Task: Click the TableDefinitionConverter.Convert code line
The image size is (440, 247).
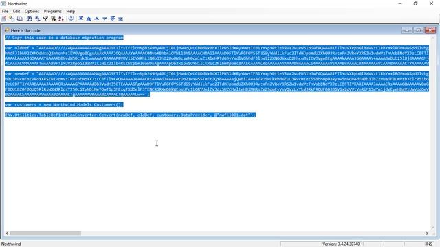Action: pos(131,115)
